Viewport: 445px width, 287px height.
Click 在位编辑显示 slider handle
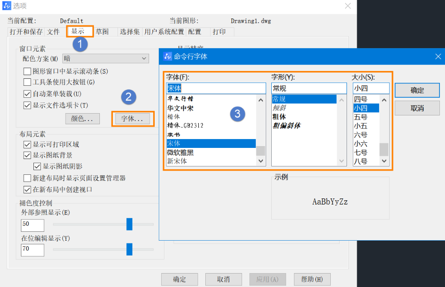(130, 249)
